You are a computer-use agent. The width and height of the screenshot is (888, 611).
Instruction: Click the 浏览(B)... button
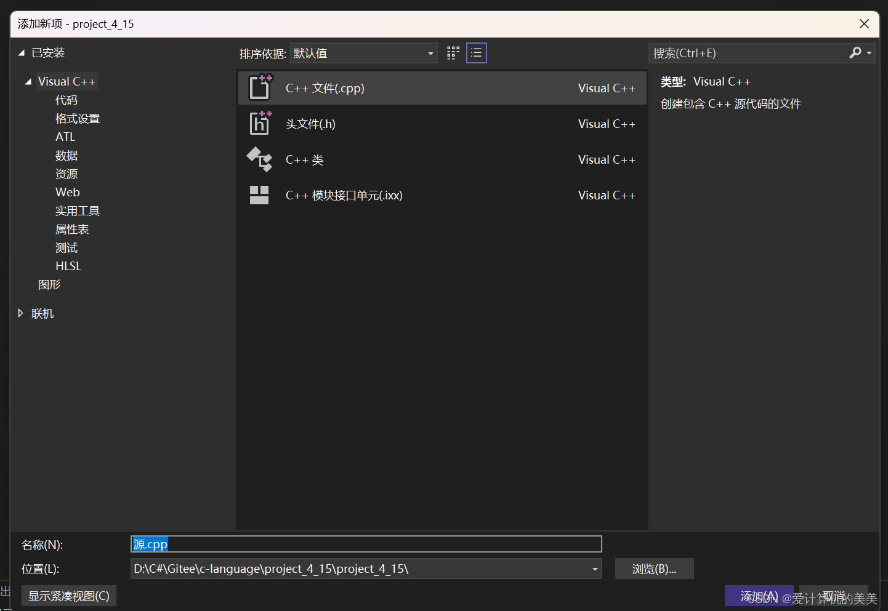pos(654,569)
